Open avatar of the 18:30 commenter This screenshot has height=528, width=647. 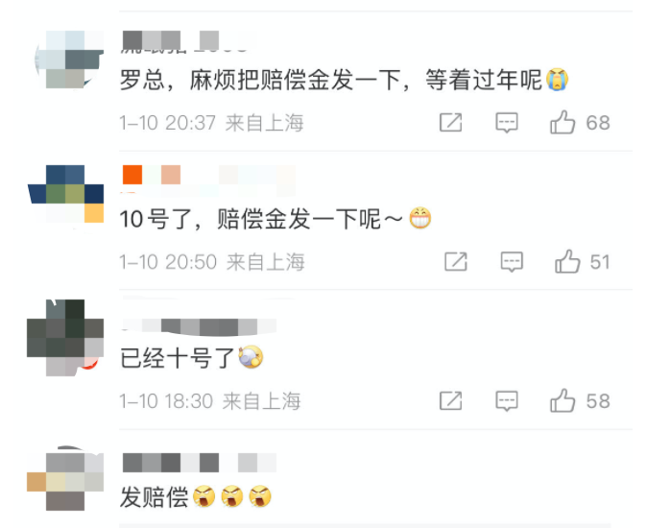tap(65, 337)
